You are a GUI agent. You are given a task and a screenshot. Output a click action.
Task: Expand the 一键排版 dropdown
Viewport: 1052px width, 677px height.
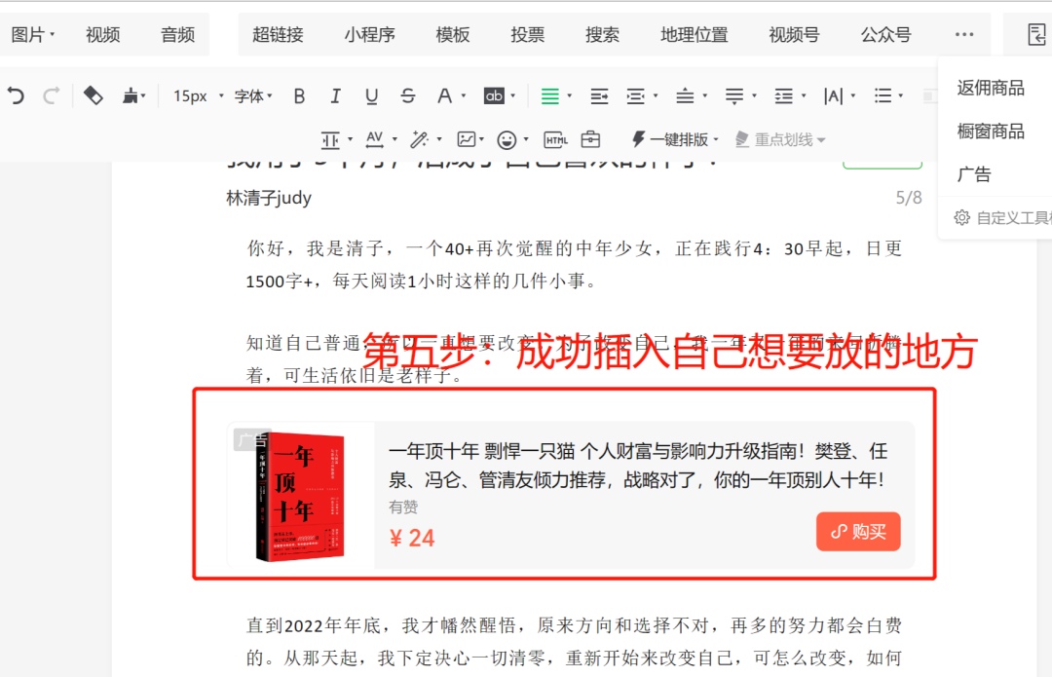pyautogui.click(x=675, y=139)
